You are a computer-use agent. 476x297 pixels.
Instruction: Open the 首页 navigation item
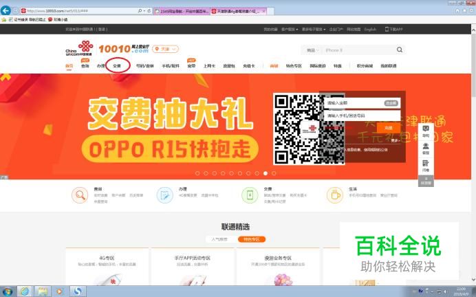pyautogui.click(x=69, y=66)
